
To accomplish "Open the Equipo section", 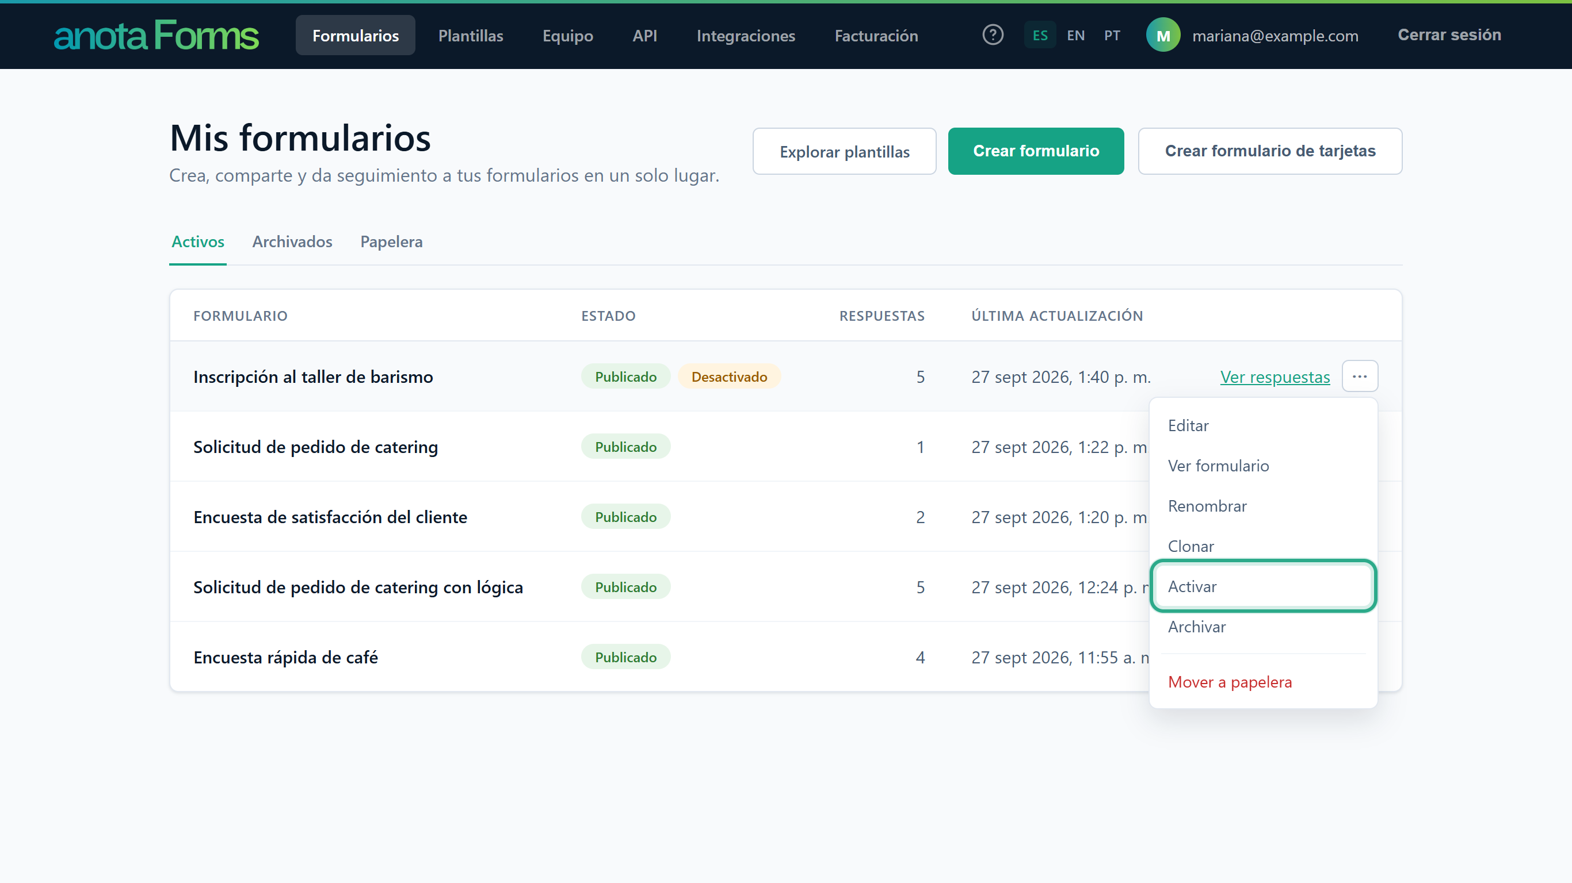I will pyautogui.click(x=567, y=36).
